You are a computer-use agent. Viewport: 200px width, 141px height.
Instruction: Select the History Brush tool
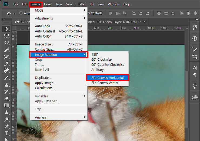tap(6, 91)
